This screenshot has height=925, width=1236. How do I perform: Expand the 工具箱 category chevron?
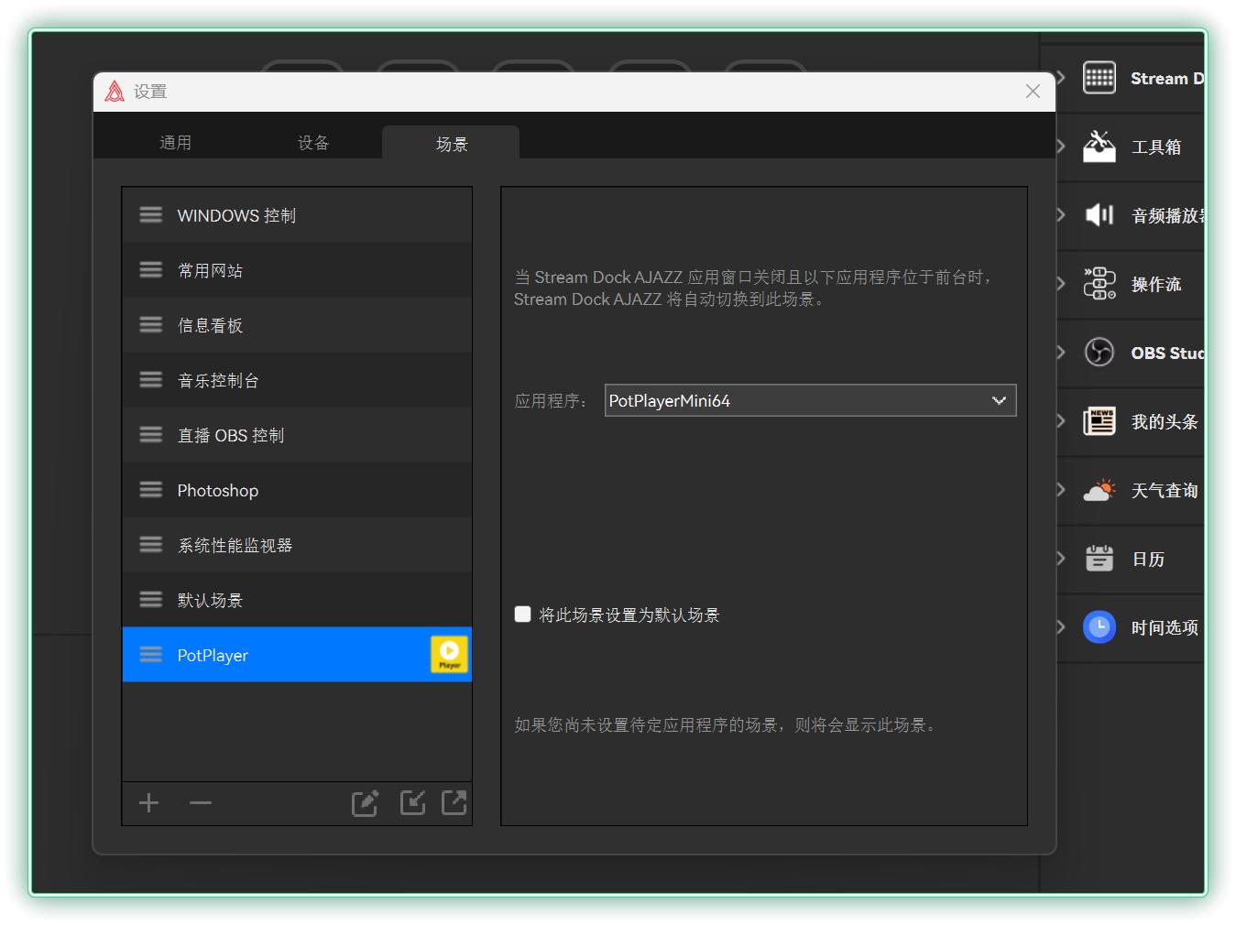point(1061,147)
